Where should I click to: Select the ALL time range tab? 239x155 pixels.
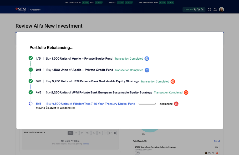(70, 133)
